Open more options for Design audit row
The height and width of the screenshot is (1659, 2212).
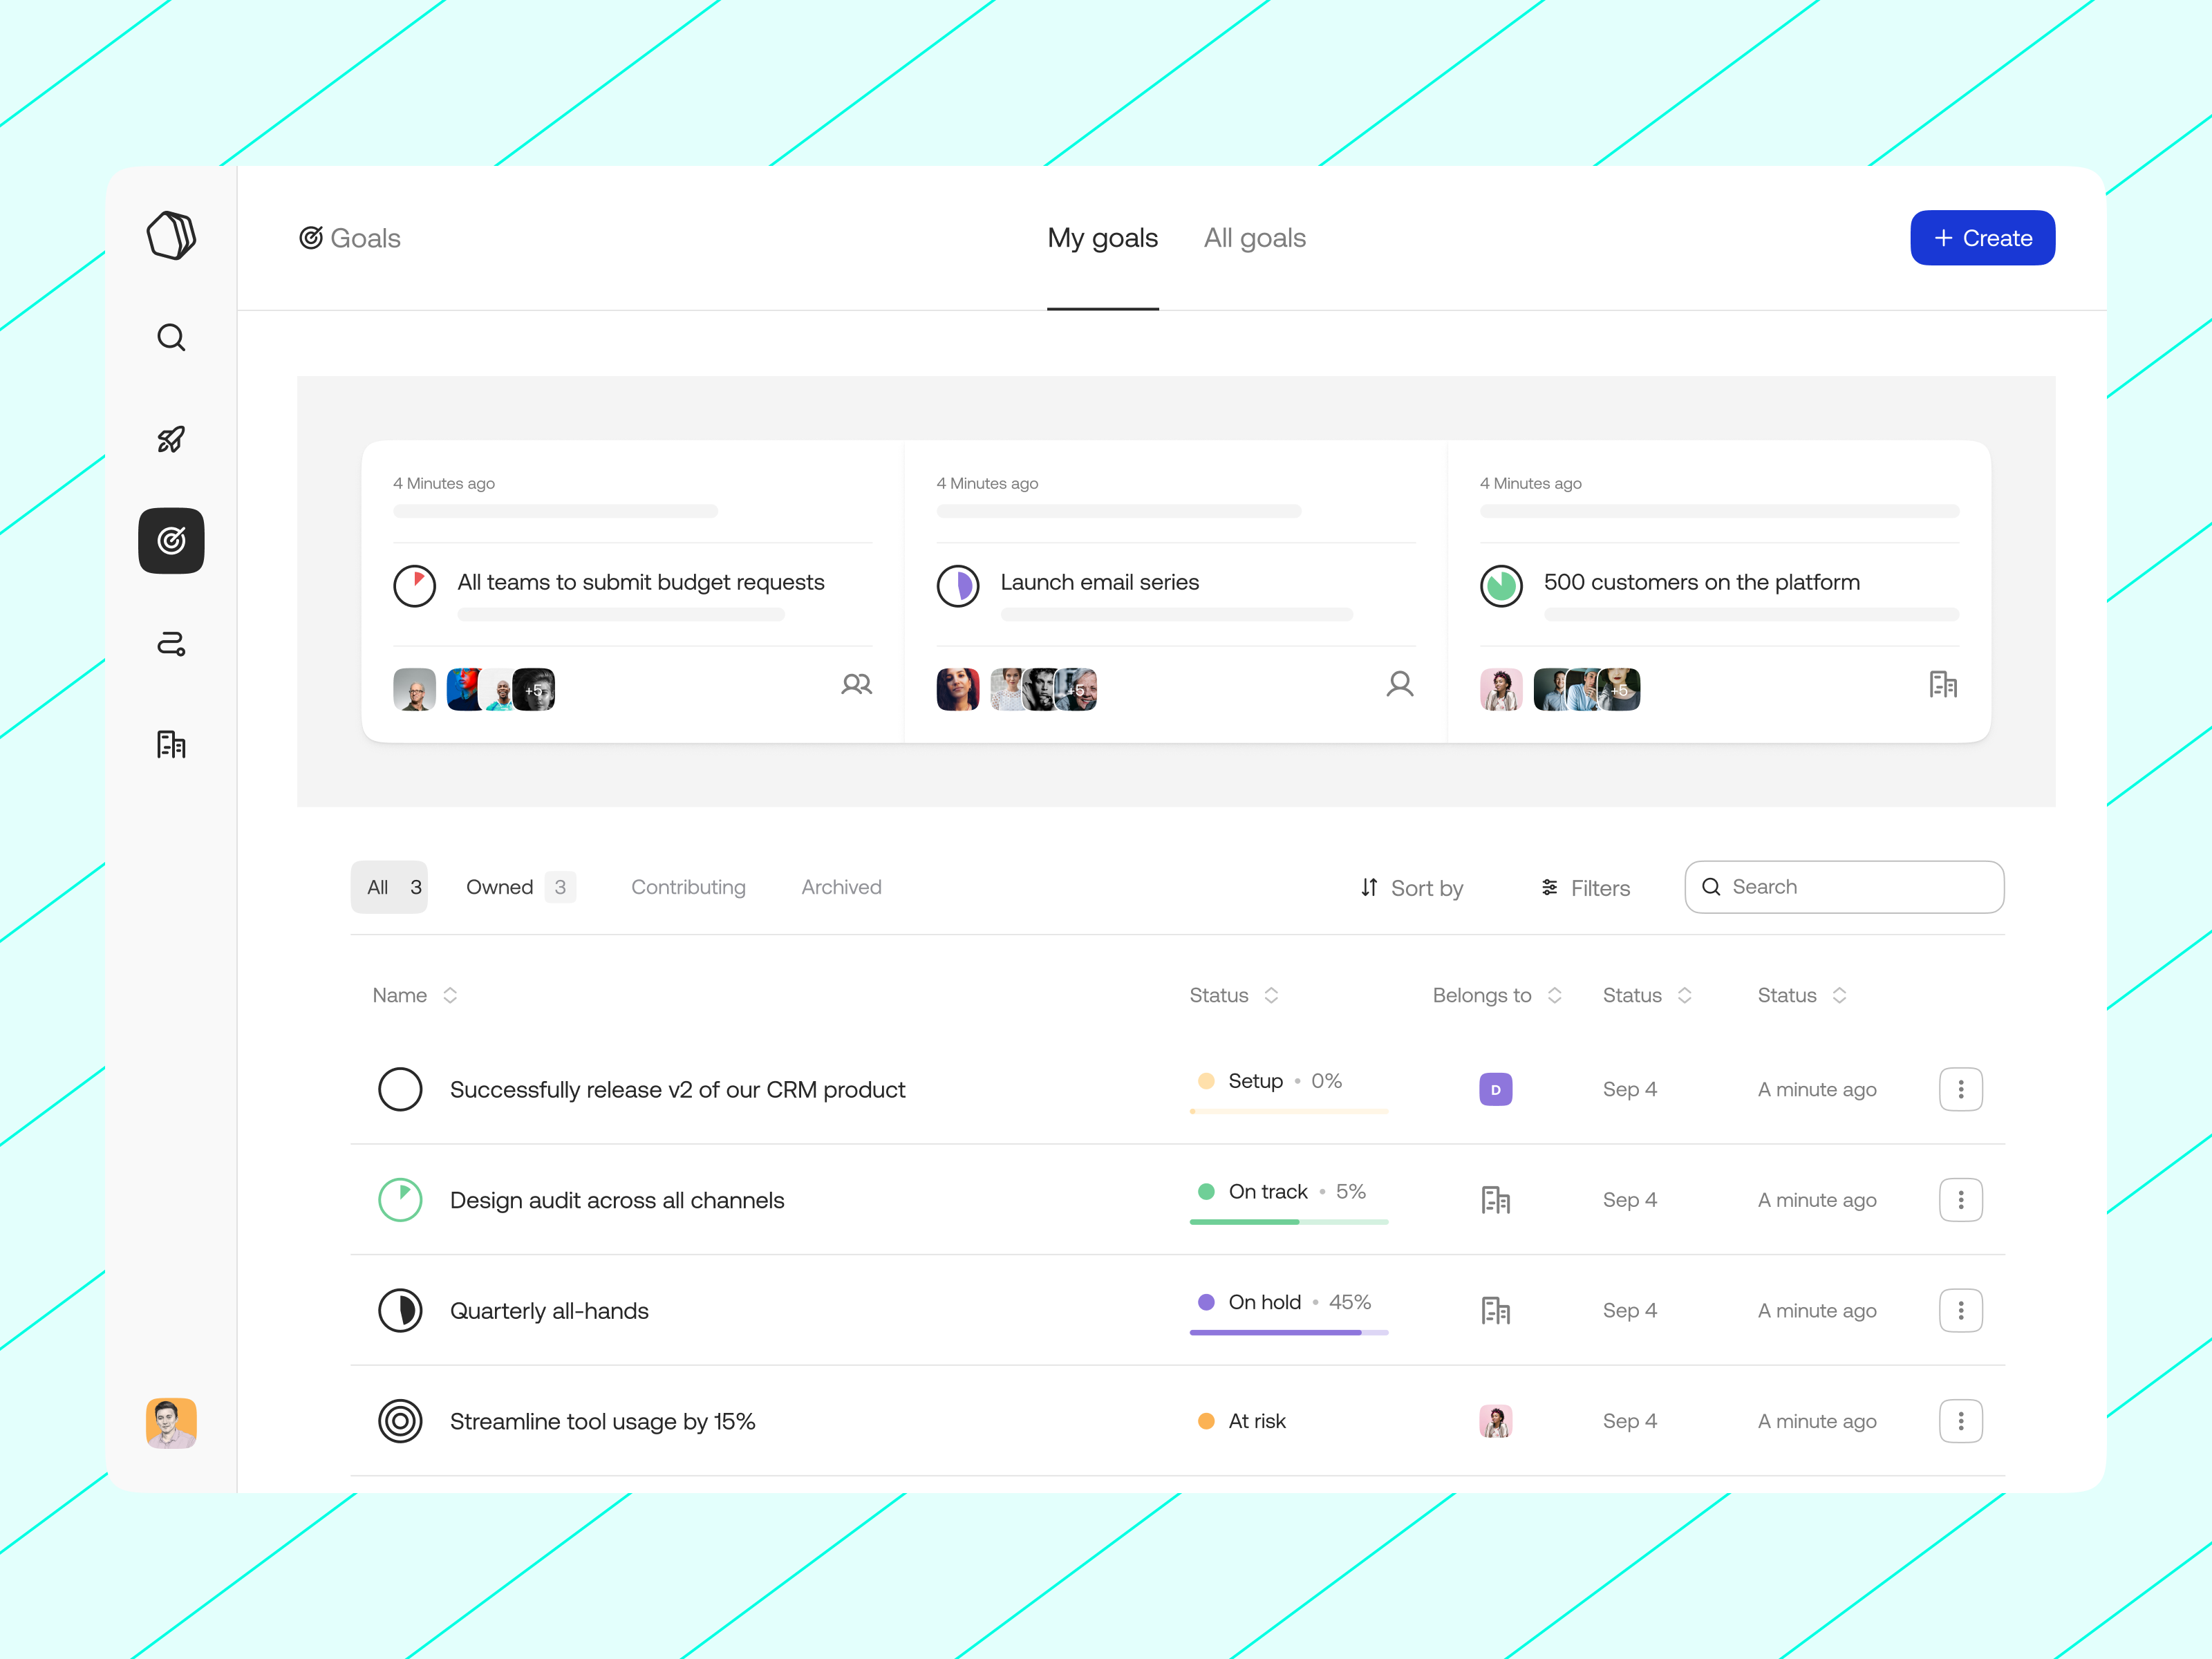pos(1960,1200)
